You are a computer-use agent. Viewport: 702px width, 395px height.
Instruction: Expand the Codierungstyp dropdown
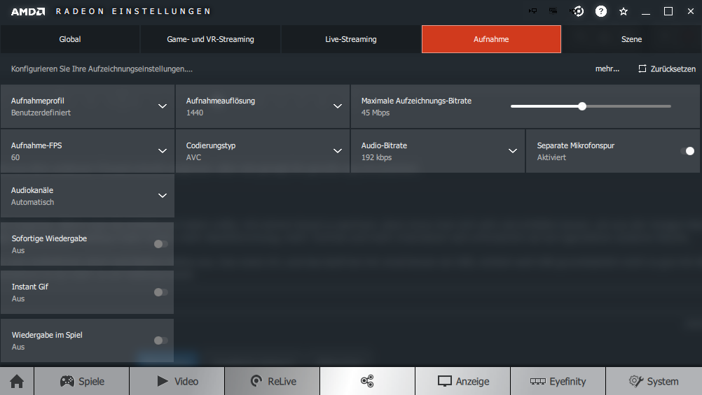(337, 151)
